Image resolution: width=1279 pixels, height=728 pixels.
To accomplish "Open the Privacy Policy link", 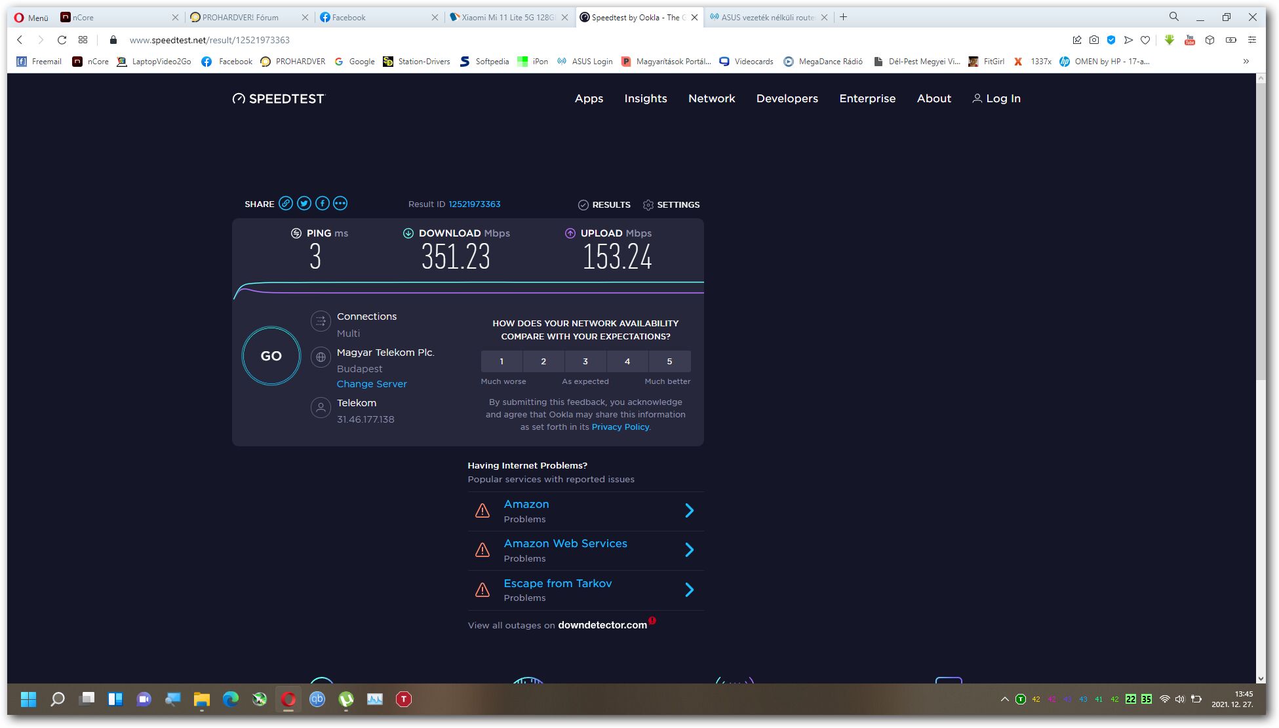I will click(x=620, y=427).
